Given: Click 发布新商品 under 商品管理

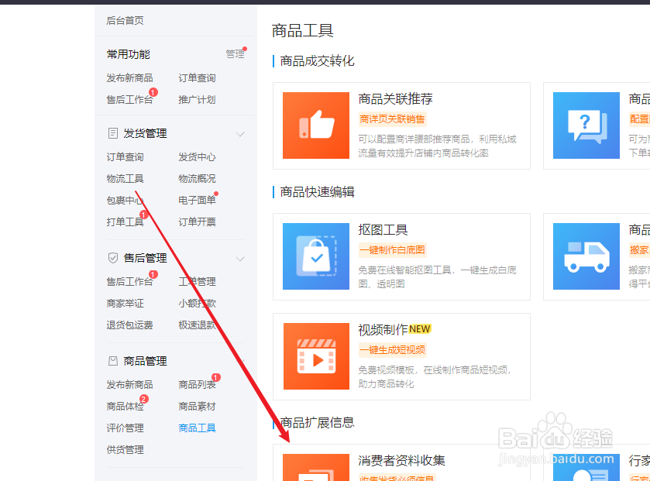Looking at the screenshot, I should coord(129,384).
